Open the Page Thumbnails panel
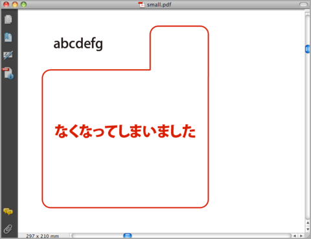 pyautogui.click(x=8, y=19)
